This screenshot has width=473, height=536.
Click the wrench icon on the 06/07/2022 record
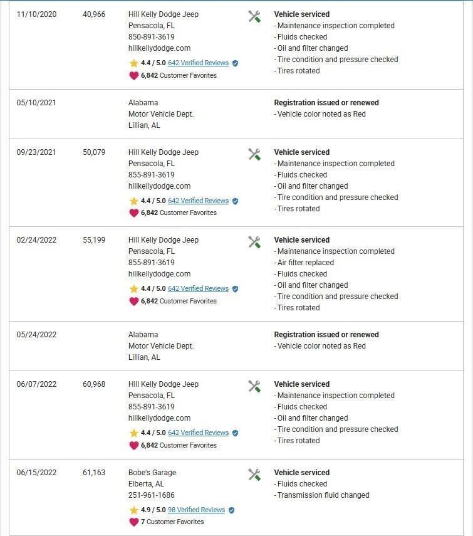tap(254, 387)
